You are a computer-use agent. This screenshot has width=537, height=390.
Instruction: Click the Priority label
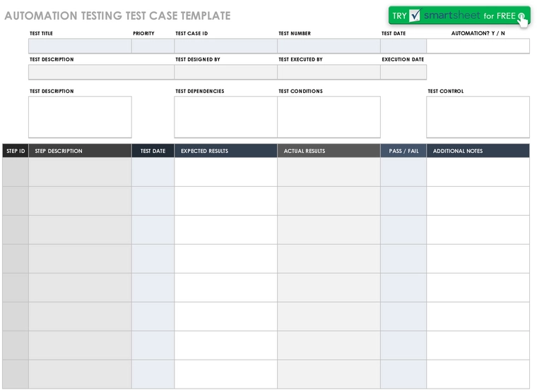[144, 33]
